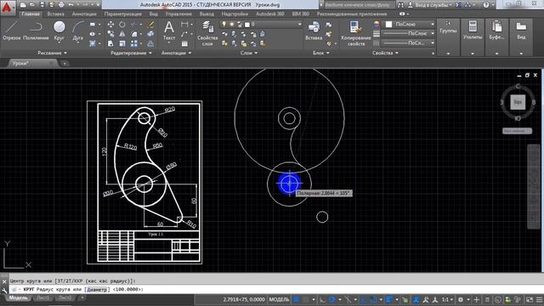Screen dimensions: 544x306
Task: Open the Утилиты panel button
Action: click(x=473, y=37)
